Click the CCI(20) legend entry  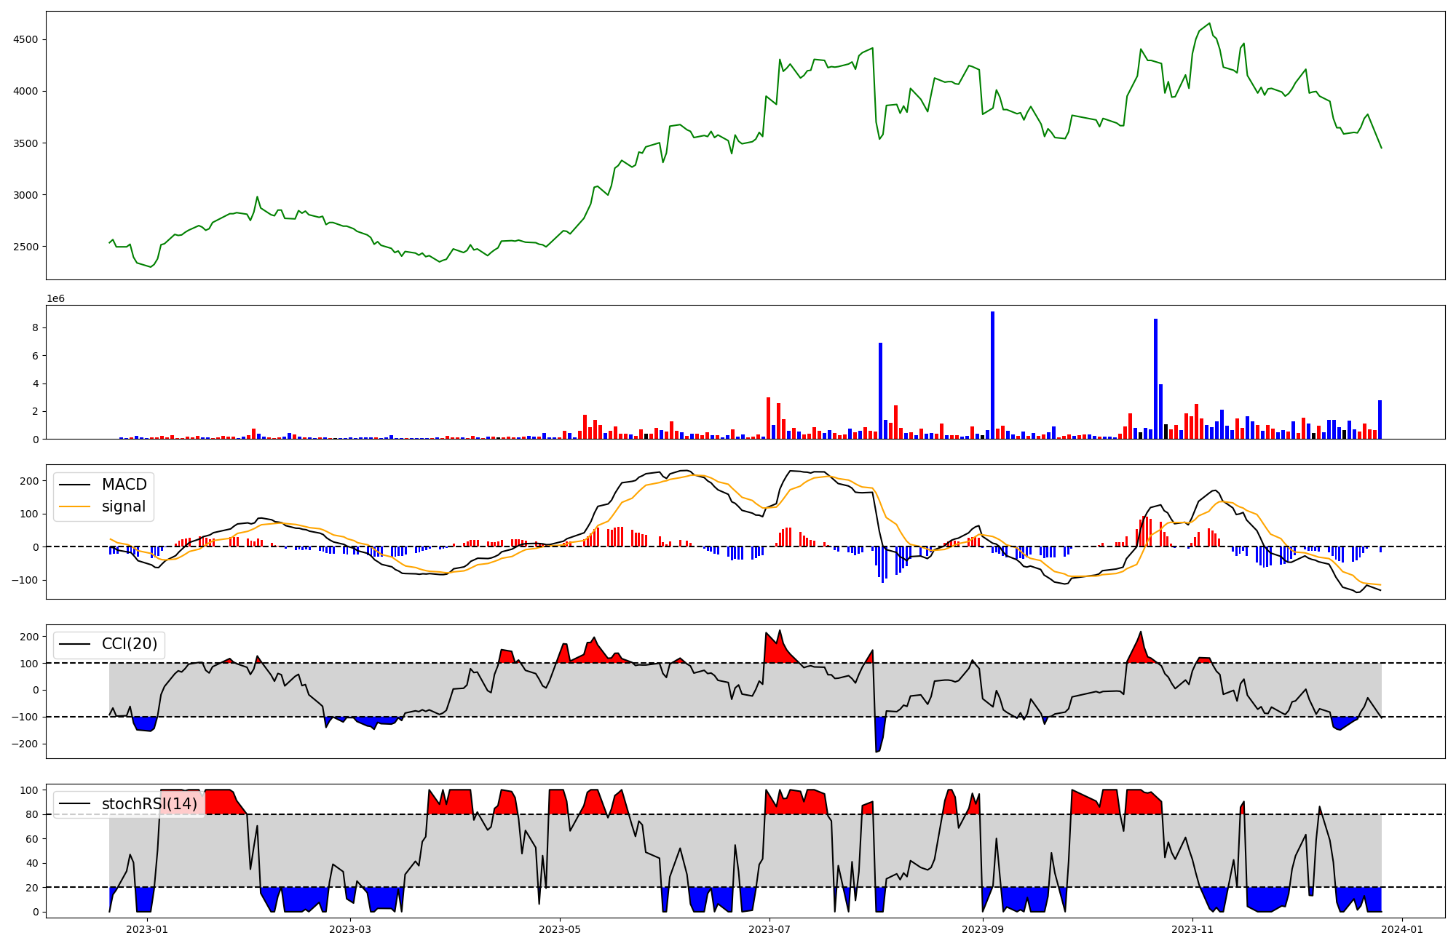click(129, 644)
